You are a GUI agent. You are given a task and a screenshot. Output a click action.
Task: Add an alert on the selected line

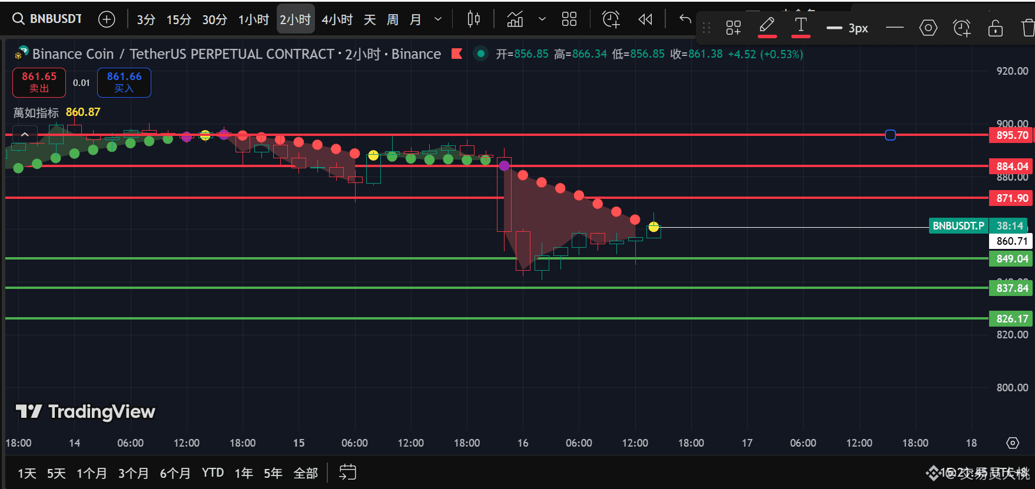962,28
